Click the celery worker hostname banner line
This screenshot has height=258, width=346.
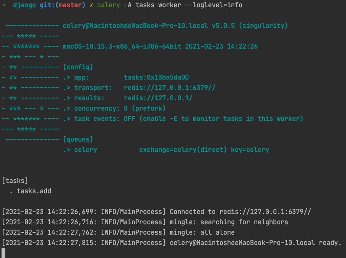coord(175,26)
